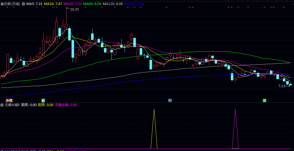Click the red 涨 event marker icon
294x151 pixels.
click(x=7, y=100)
